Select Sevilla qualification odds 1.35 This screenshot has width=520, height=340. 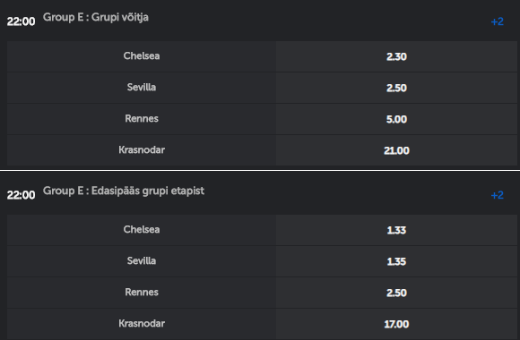click(x=396, y=261)
